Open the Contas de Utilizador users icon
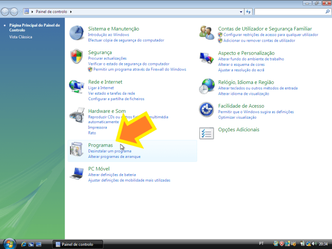This screenshot has height=249, width=332. click(x=207, y=33)
